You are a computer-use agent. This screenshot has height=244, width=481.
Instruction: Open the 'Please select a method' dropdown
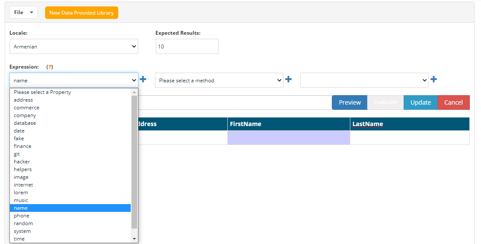[x=219, y=80]
